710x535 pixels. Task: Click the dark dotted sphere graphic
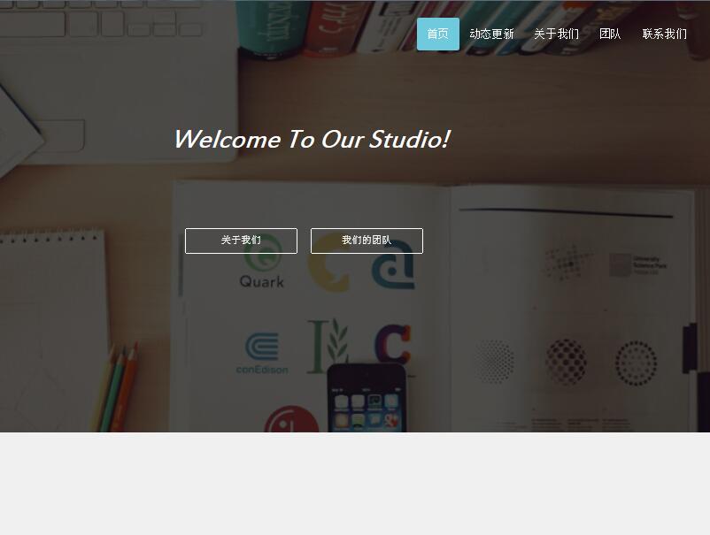[x=566, y=362]
